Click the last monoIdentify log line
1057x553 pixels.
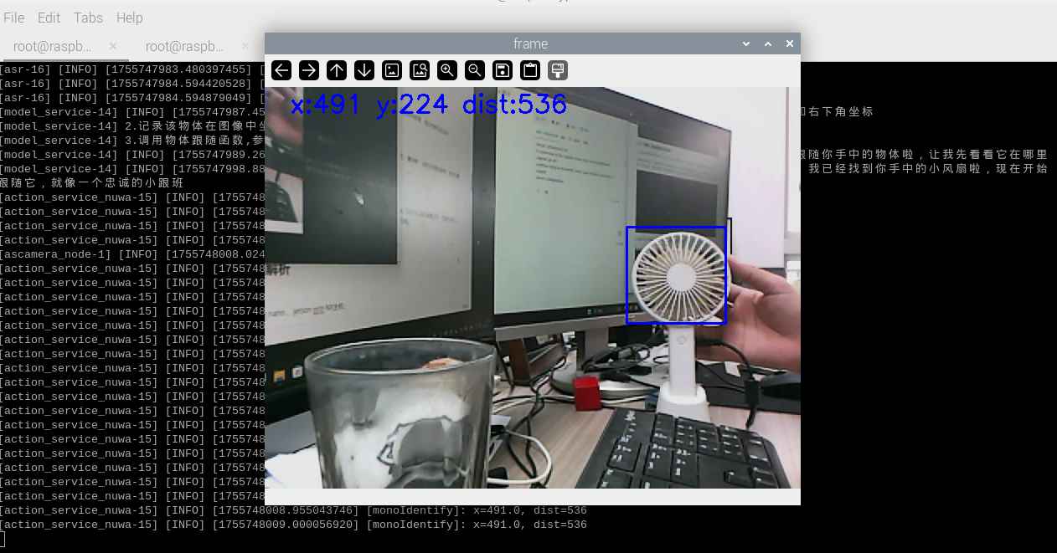point(293,525)
